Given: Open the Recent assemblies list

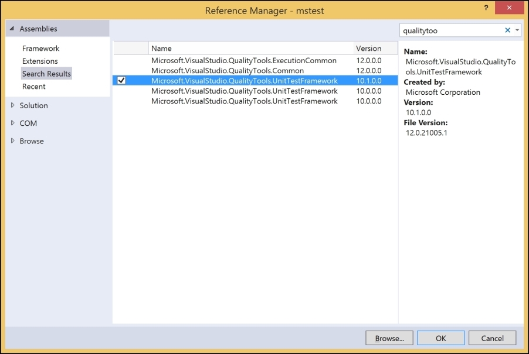Looking at the screenshot, I should tap(33, 86).
